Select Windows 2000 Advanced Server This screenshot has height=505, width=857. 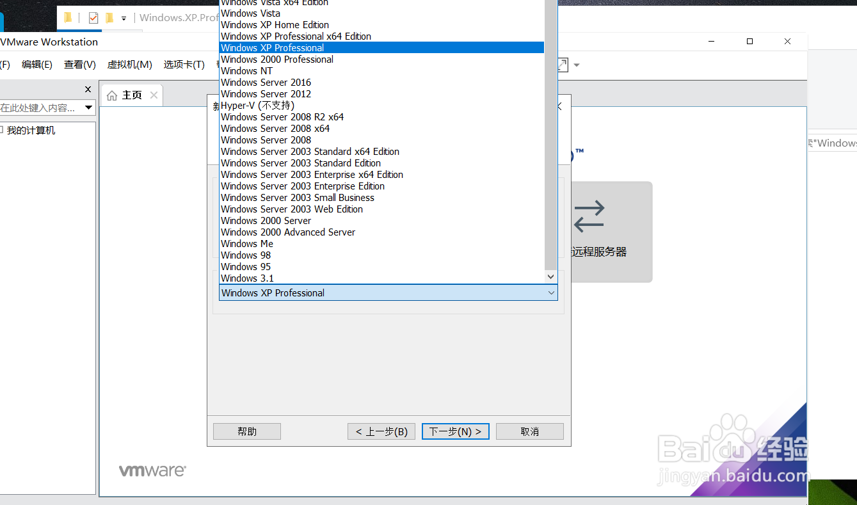[x=381, y=232]
